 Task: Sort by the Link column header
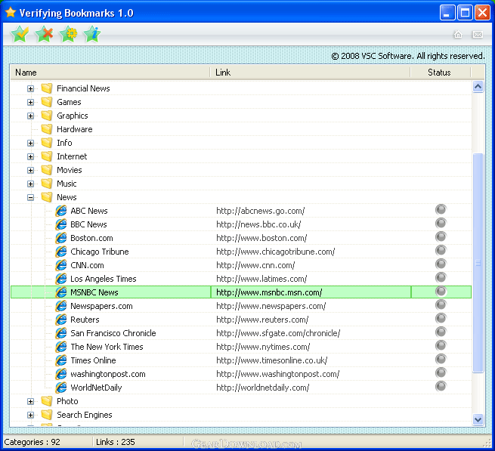coord(311,73)
